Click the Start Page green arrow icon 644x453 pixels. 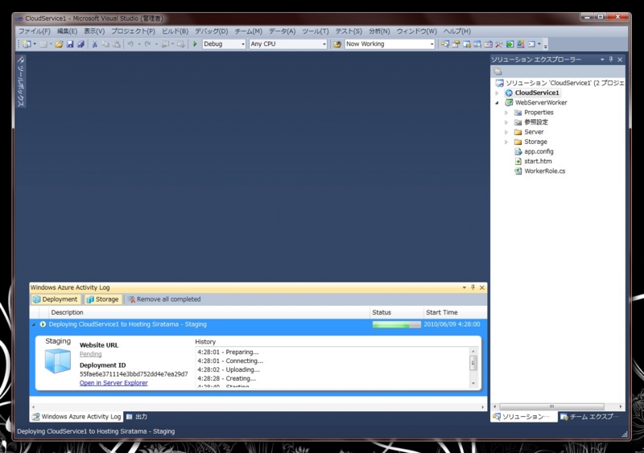(510, 44)
